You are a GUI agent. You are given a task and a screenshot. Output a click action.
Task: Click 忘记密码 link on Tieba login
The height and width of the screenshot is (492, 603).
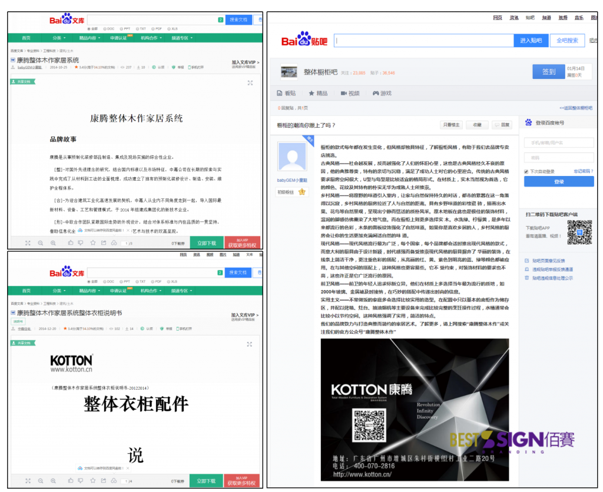point(583,171)
